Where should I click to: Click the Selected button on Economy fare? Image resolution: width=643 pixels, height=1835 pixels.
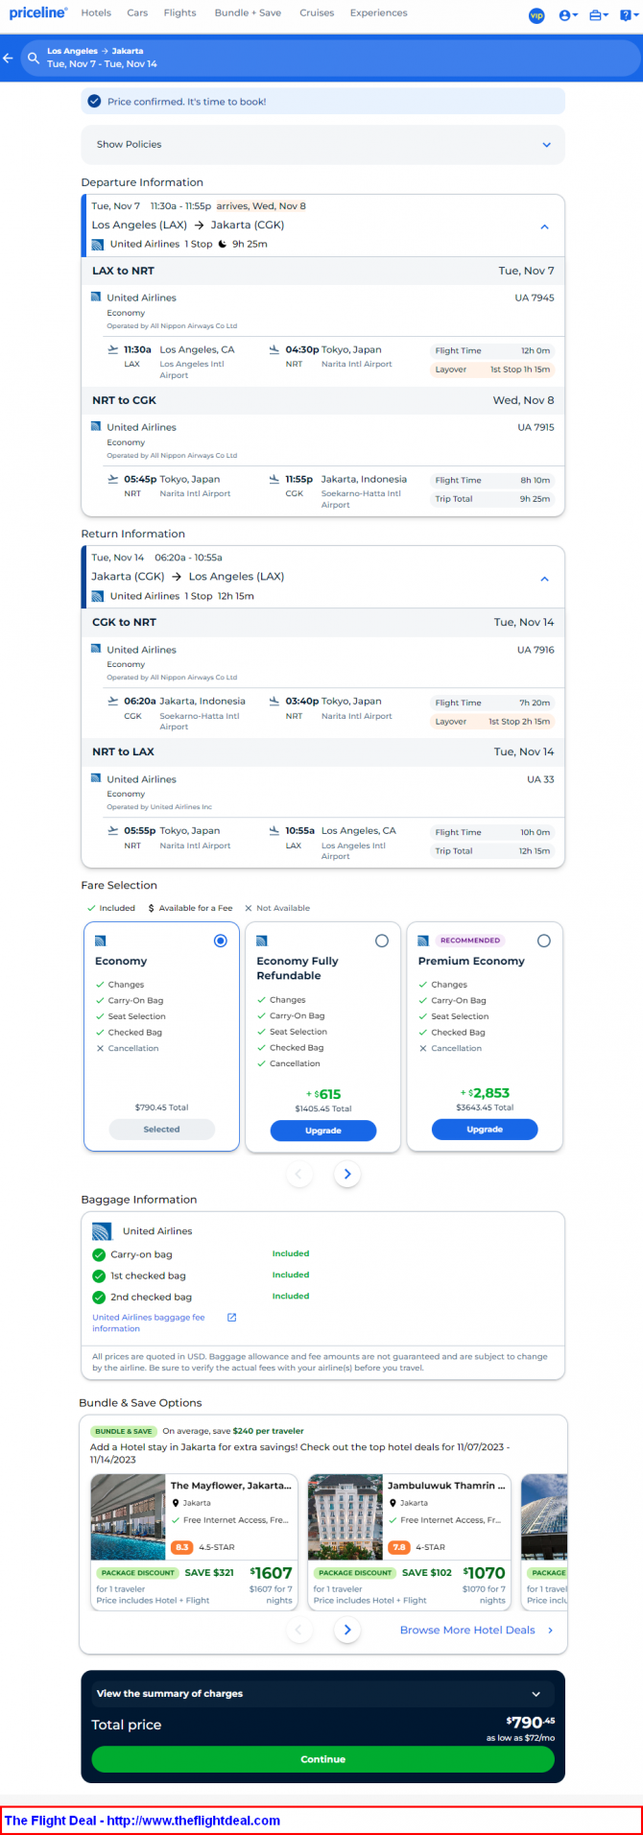(x=161, y=1130)
